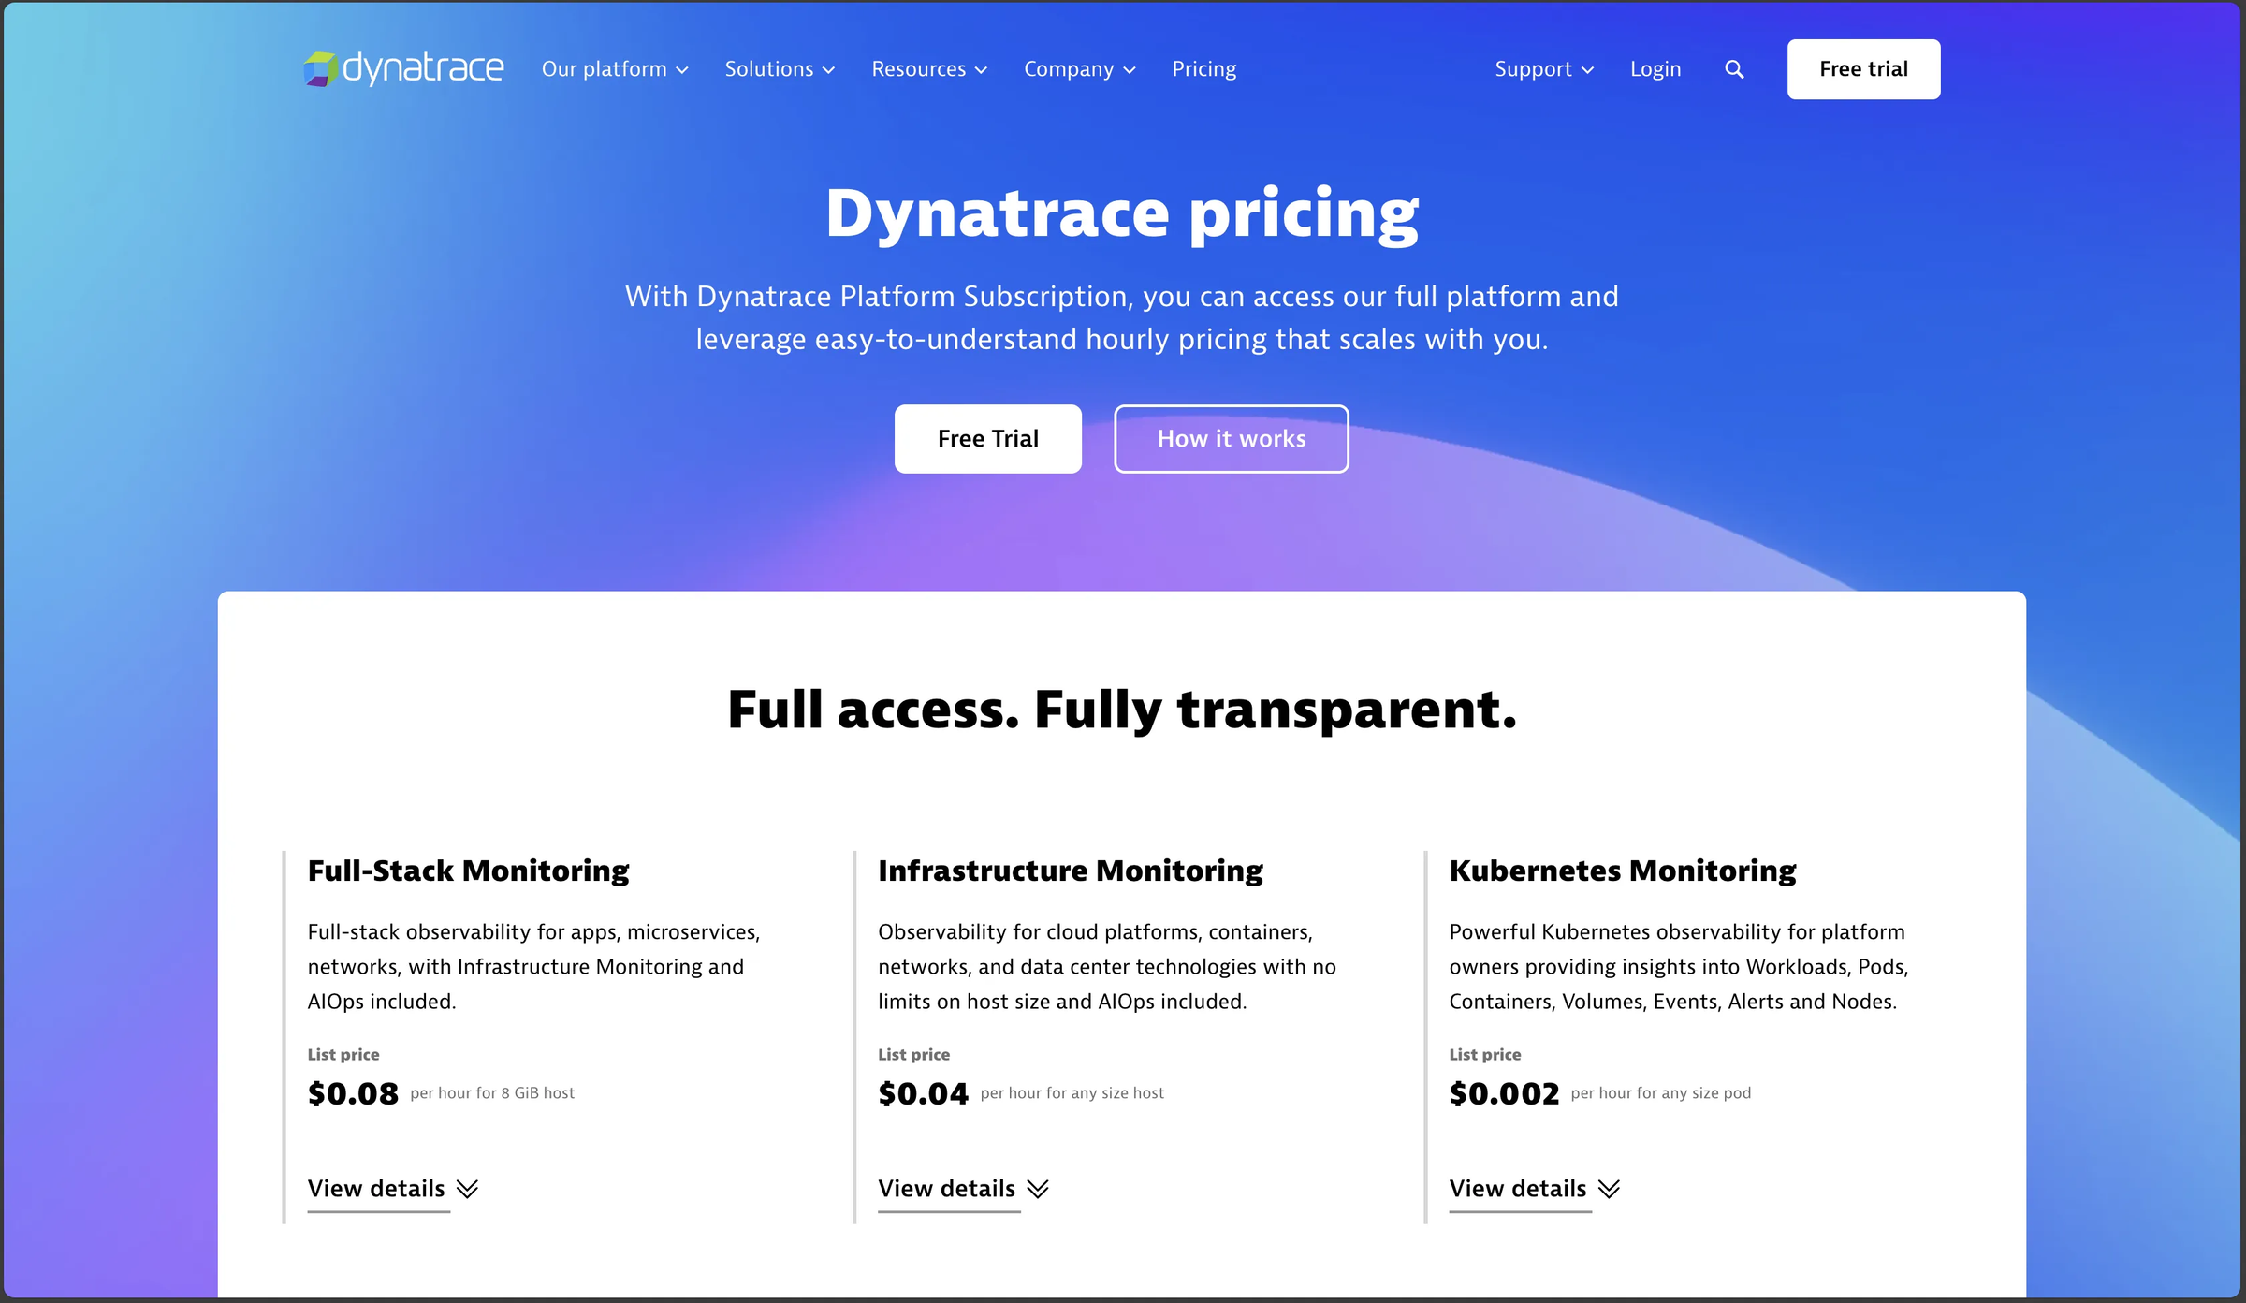Click the dropdown arrow next to Support
2246x1303 pixels.
click(x=1588, y=69)
